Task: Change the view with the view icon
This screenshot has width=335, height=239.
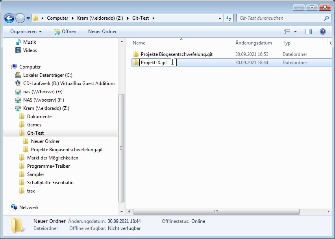Action: click(x=287, y=31)
